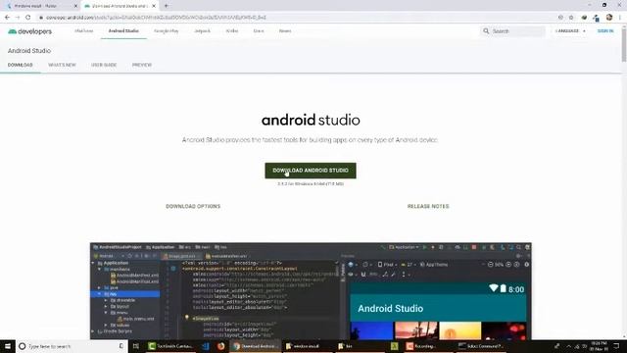Open the Chrome Download Android taskbar item
The image size is (627, 353).
point(255,346)
